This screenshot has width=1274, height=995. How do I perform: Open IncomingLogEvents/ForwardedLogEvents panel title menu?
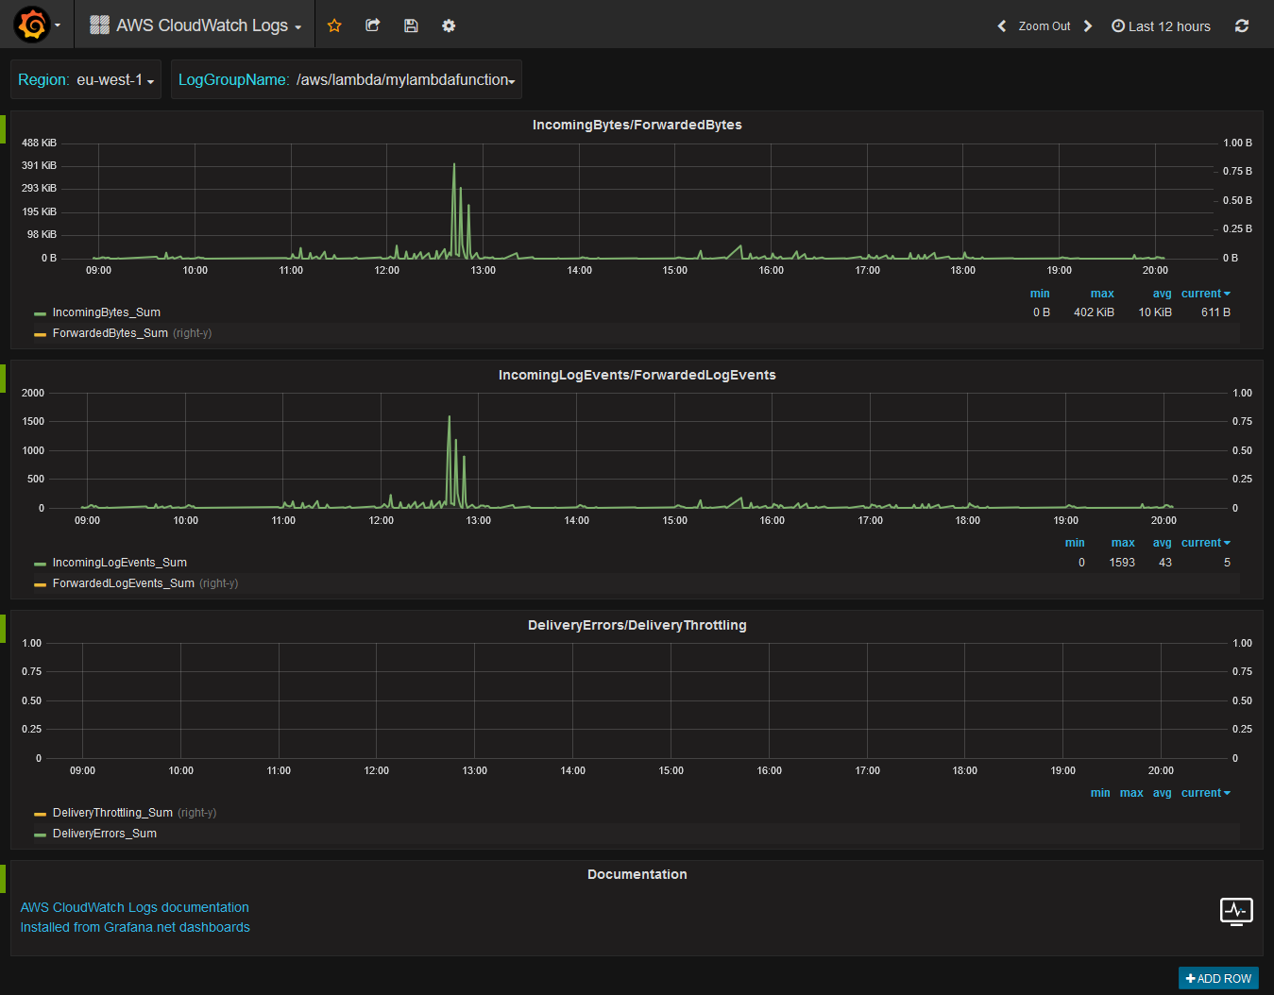tap(637, 375)
